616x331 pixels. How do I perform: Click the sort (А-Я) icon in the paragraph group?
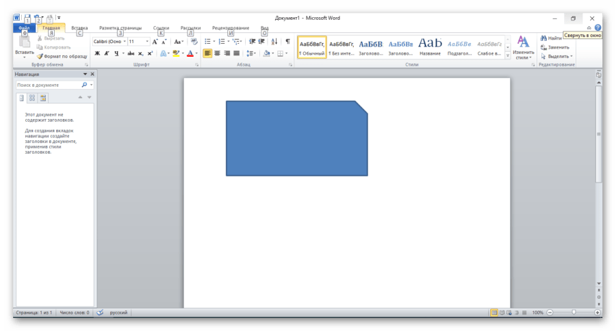tap(274, 42)
